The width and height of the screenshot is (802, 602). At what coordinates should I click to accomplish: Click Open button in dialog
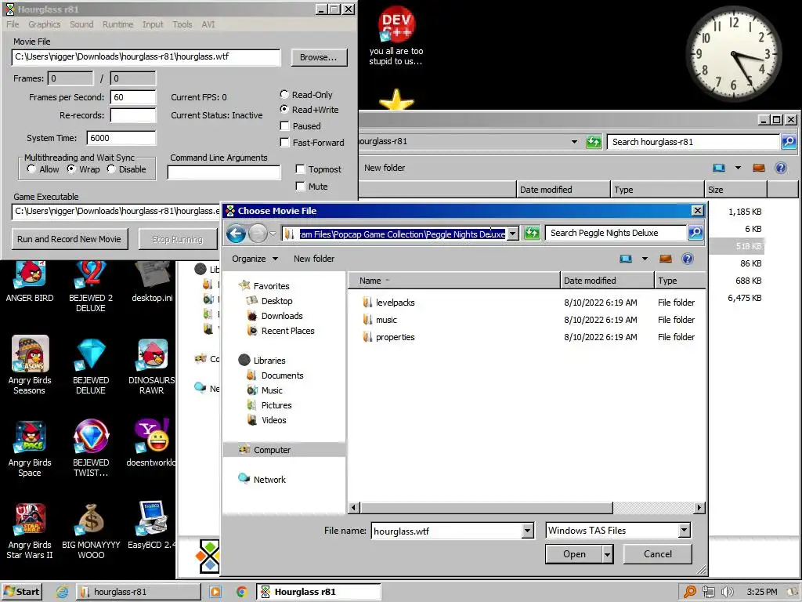574,554
